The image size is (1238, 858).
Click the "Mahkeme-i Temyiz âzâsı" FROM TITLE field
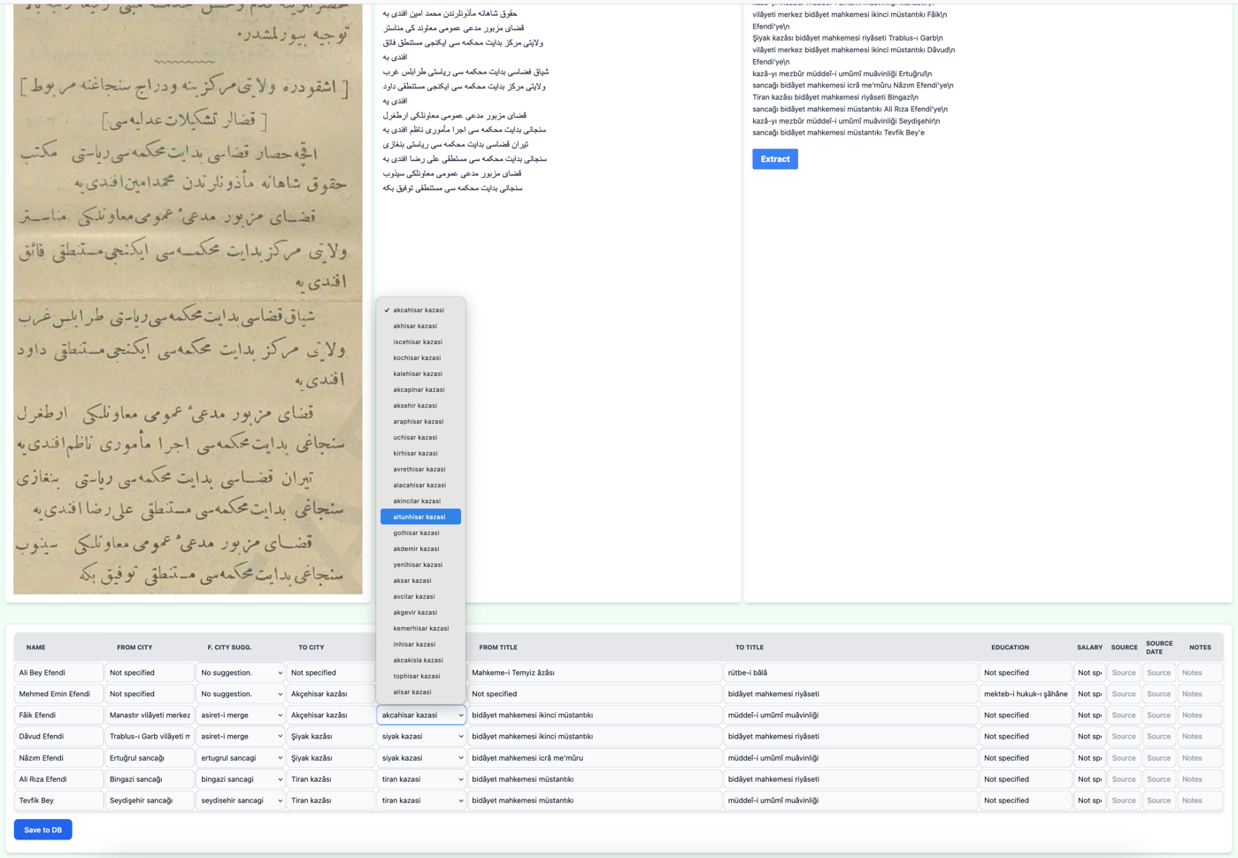click(595, 672)
